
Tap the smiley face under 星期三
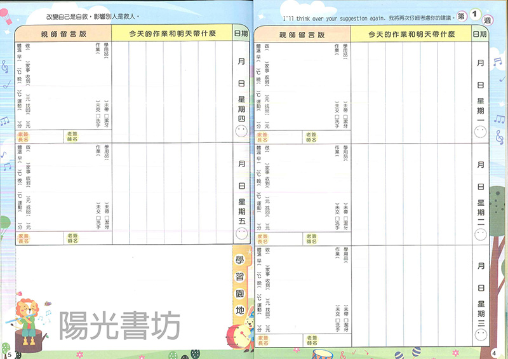pyautogui.click(x=481, y=325)
